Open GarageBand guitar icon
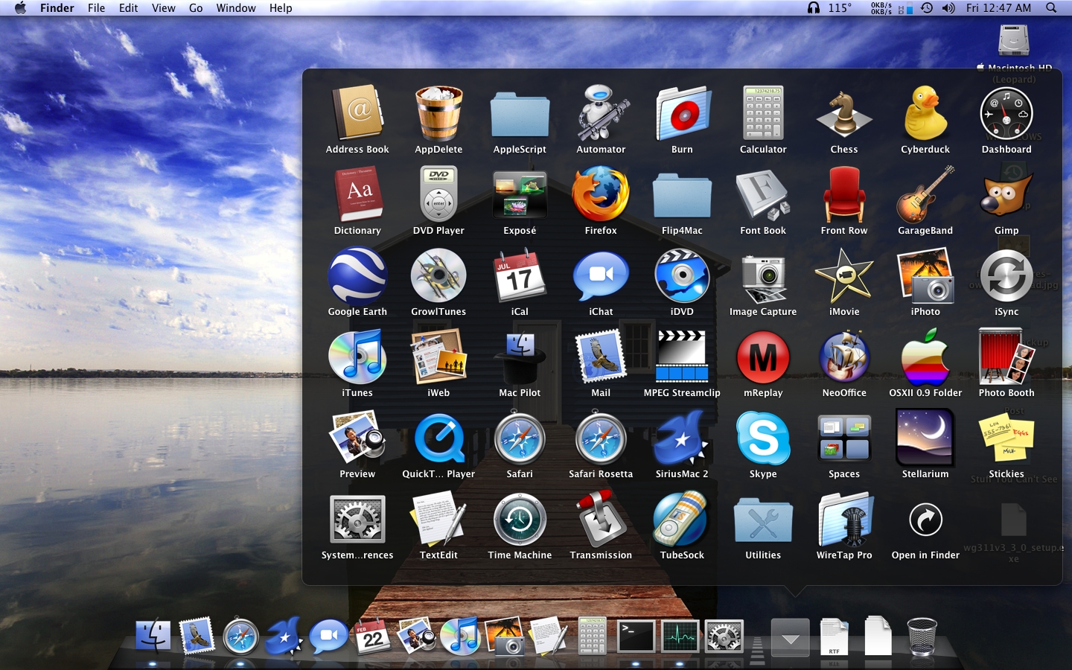1072x670 pixels. [925, 195]
